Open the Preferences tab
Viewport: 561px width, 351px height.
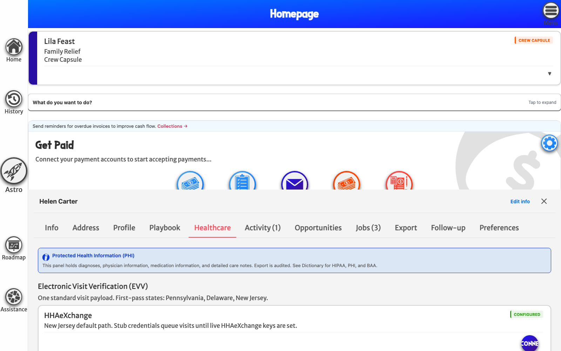click(x=499, y=228)
